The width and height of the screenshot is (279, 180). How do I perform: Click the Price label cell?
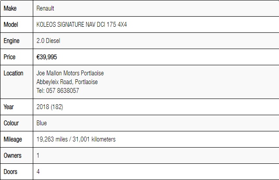tap(17, 57)
